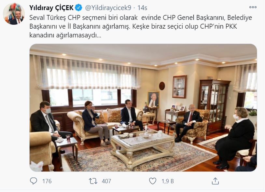Click the like count 1,9 B
This screenshot has width=265, height=192.
coord(167,181)
